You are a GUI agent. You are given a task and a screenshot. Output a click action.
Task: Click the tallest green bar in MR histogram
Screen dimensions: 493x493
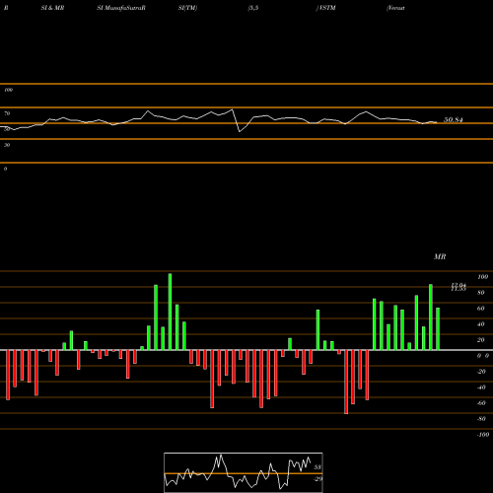(x=170, y=312)
